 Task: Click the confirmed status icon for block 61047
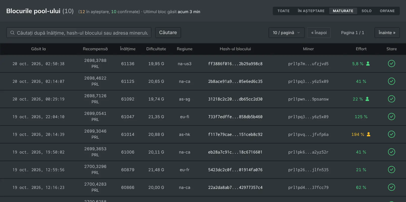391,117
